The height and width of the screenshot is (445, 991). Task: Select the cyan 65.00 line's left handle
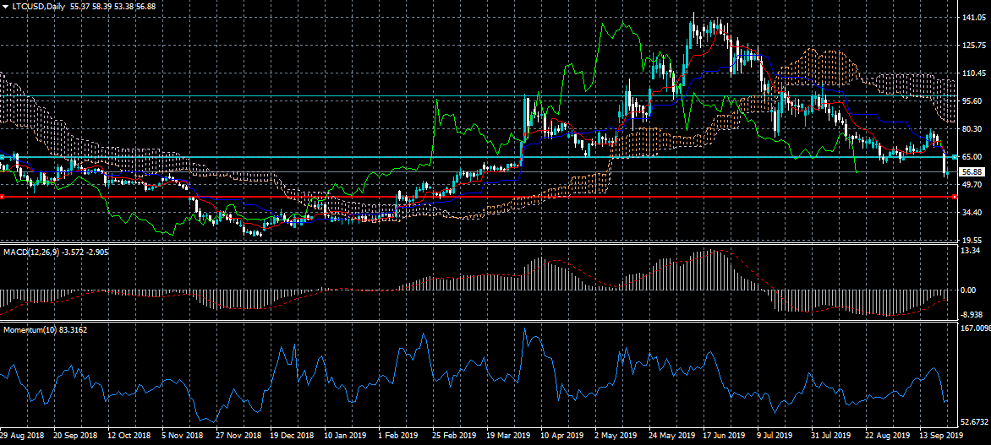2,156
